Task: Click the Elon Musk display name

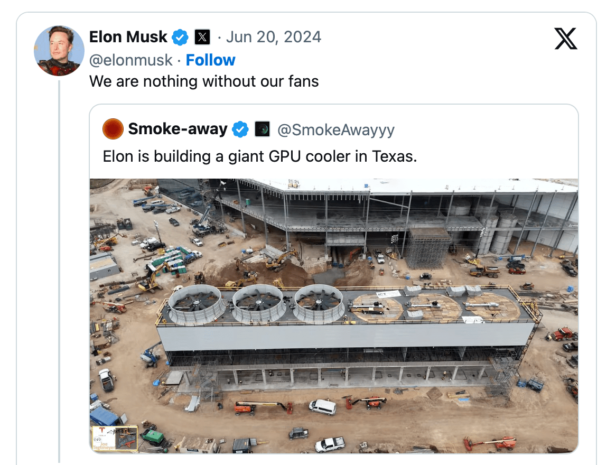Action: pyautogui.click(x=128, y=37)
